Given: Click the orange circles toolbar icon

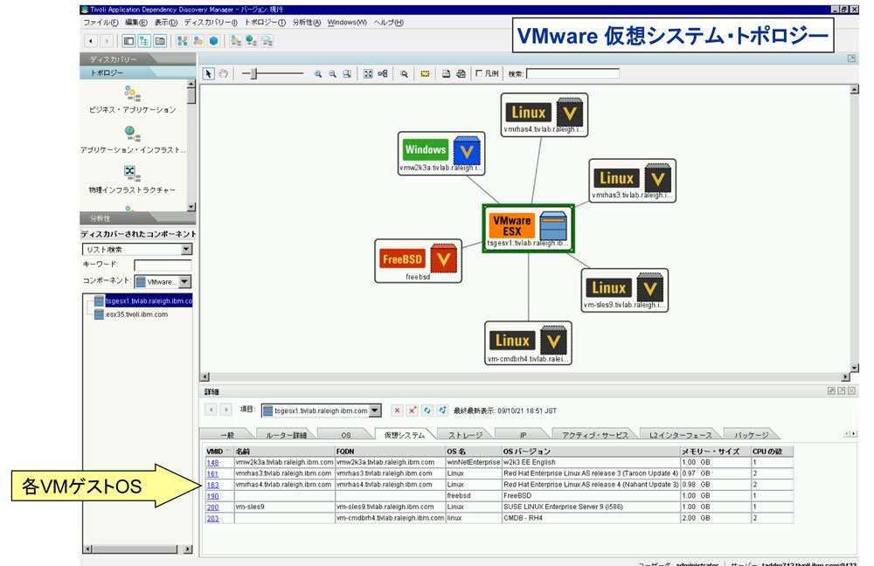Looking at the screenshot, I should [198, 41].
